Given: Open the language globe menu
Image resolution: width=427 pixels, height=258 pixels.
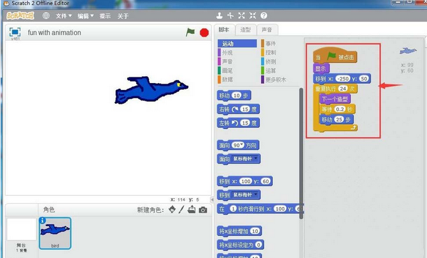Looking at the screenshot, I should tap(46, 16).
